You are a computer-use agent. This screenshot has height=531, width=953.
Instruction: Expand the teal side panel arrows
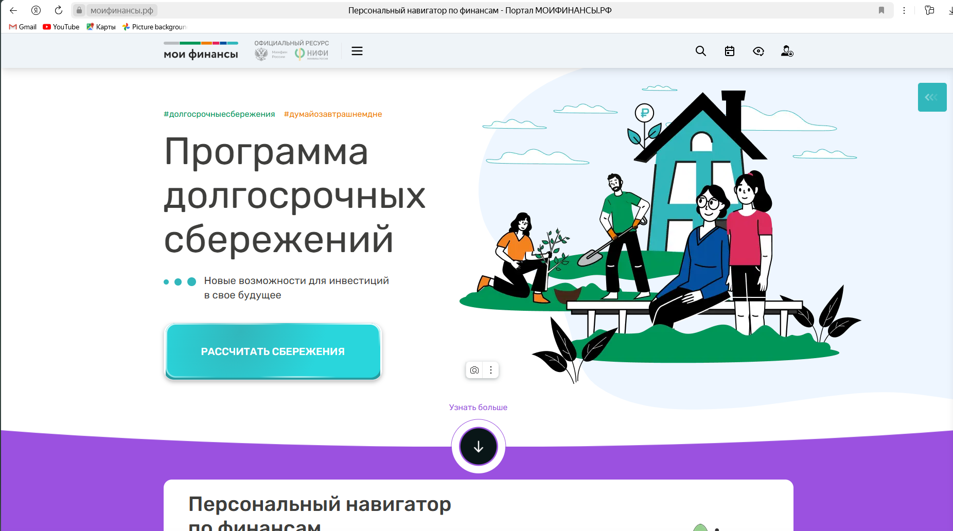pyautogui.click(x=931, y=97)
